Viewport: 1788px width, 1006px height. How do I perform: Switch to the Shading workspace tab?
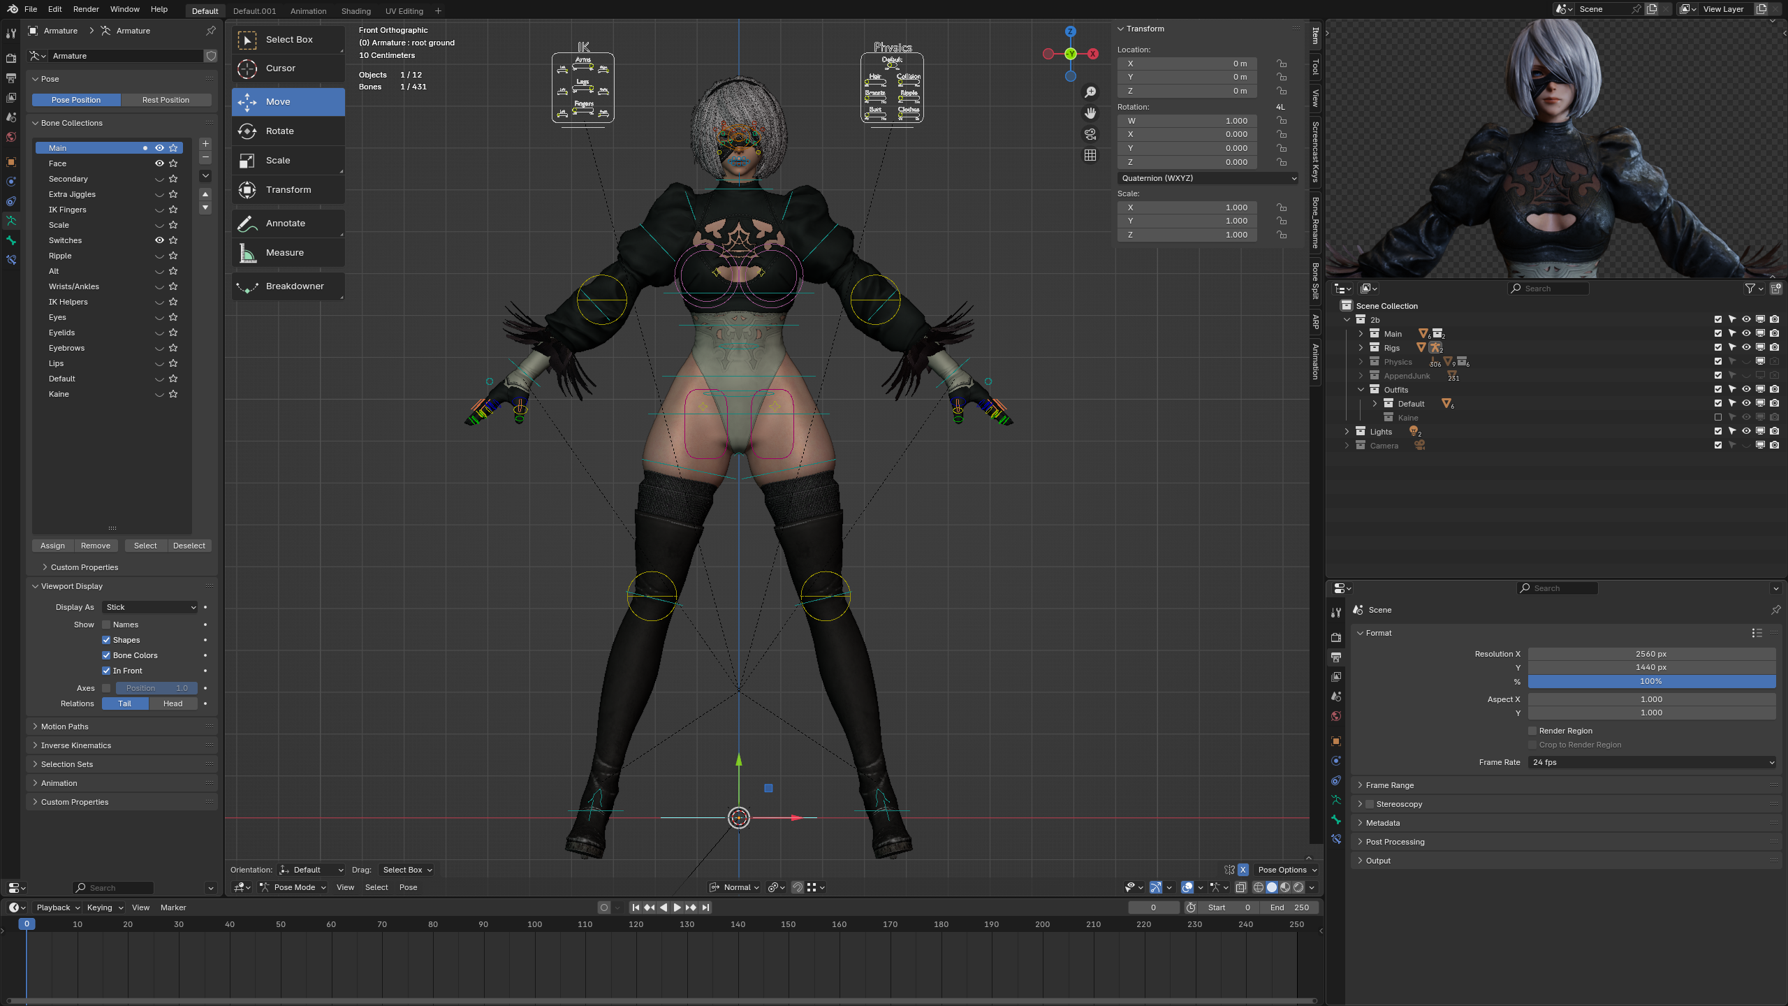356,11
